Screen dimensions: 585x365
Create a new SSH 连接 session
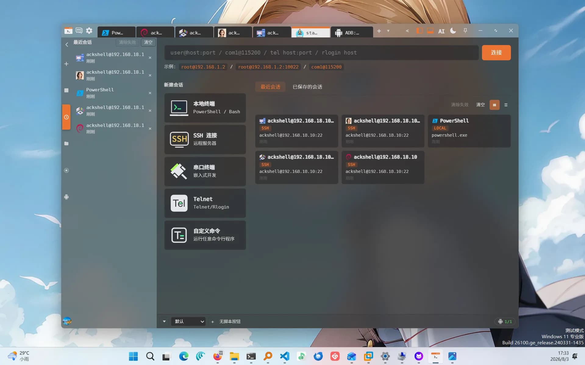[x=205, y=139]
